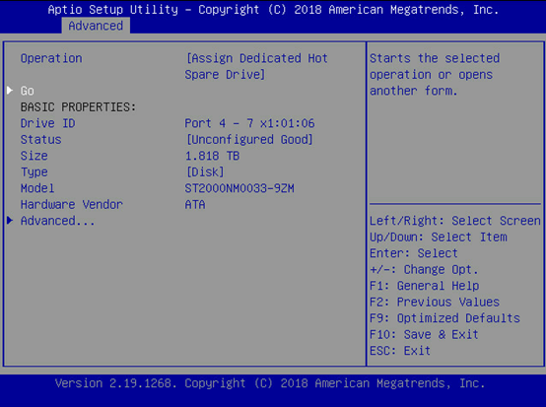This screenshot has width=546, height=407.
Task: Select the Hardware Vendor label
Action: tap(72, 204)
